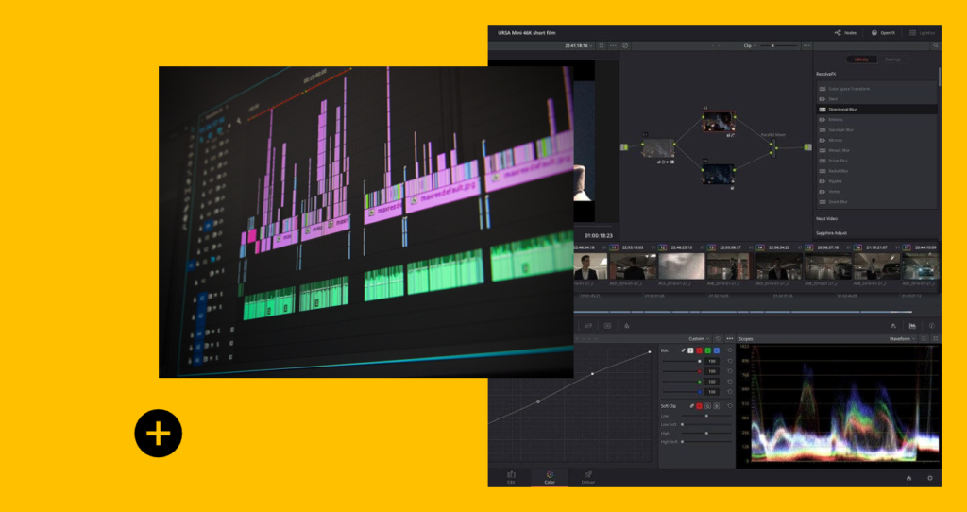Toggle the blue channel button in Edit
The width and height of the screenshot is (967, 512).
[x=717, y=350]
